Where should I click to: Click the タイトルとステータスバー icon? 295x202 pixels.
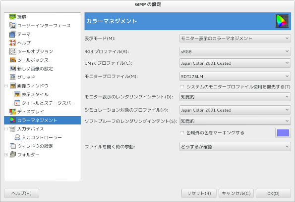[17, 103]
